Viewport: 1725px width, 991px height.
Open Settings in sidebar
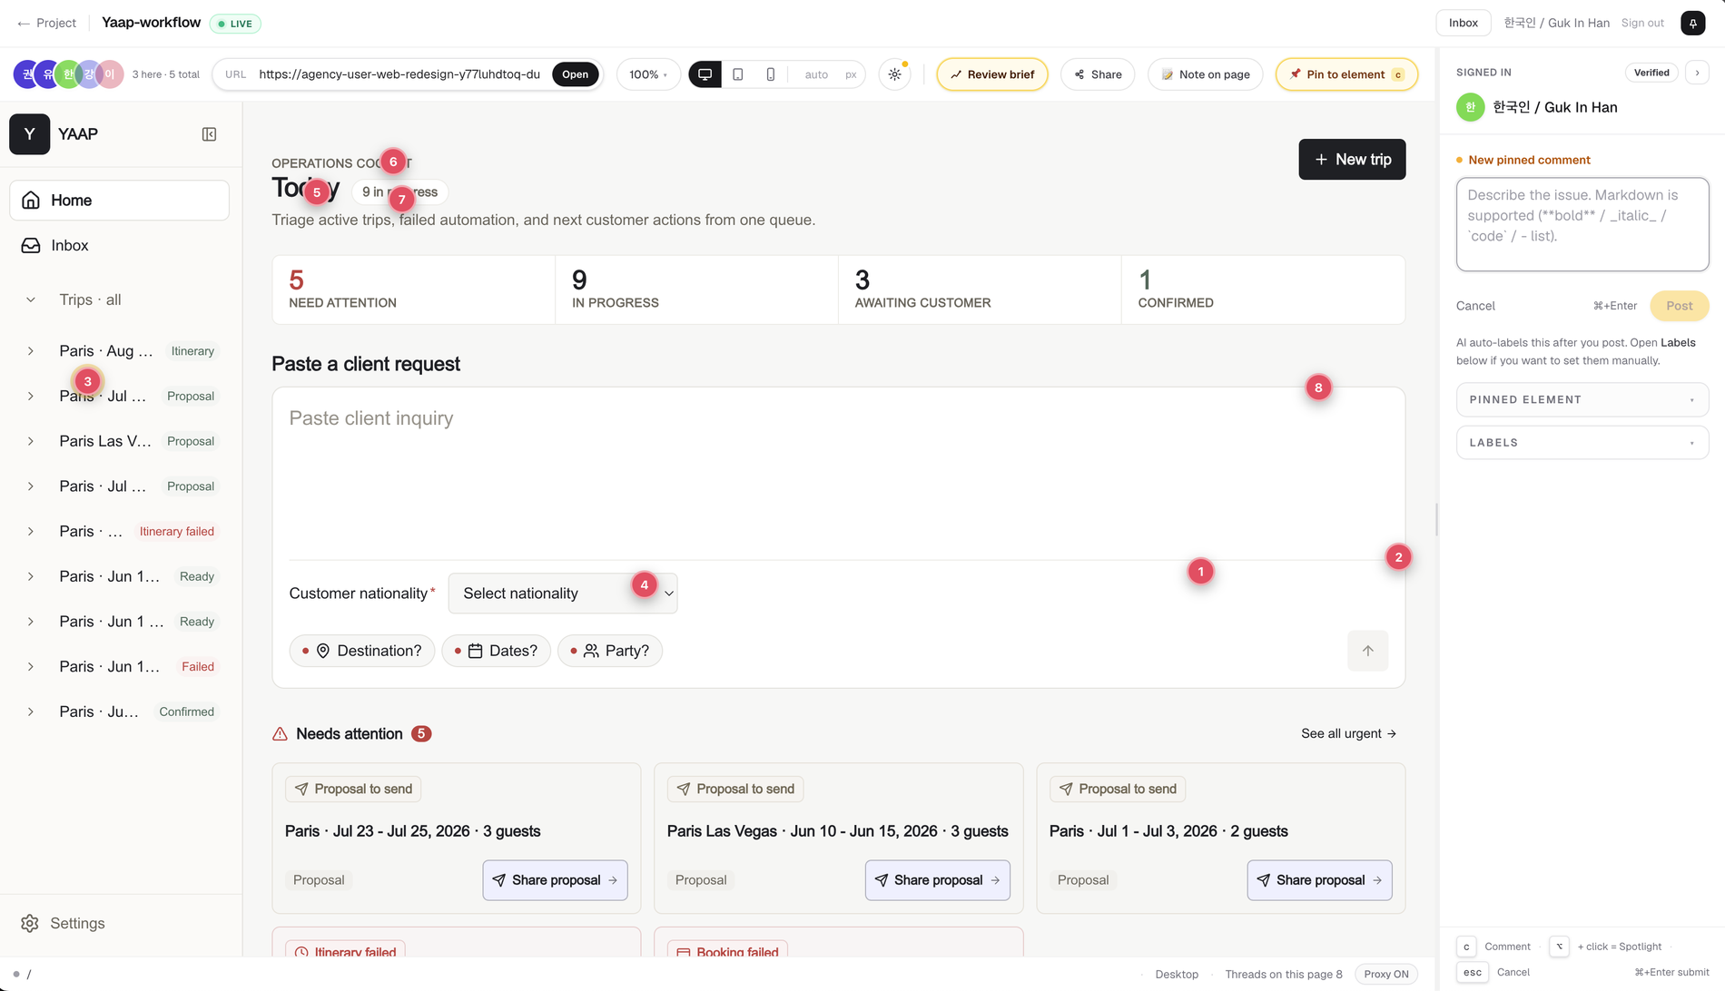[x=64, y=923]
